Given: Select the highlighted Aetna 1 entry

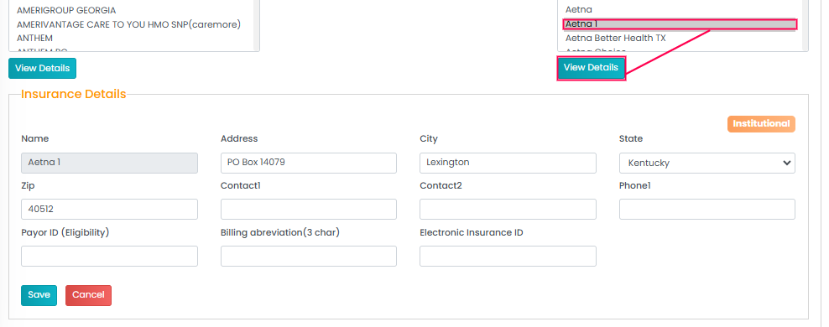Looking at the screenshot, I should tap(680, 24).
